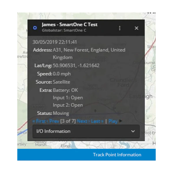Click the A31 New Forest address text
This screenshot has height=173, width=173.
point(89,54)
